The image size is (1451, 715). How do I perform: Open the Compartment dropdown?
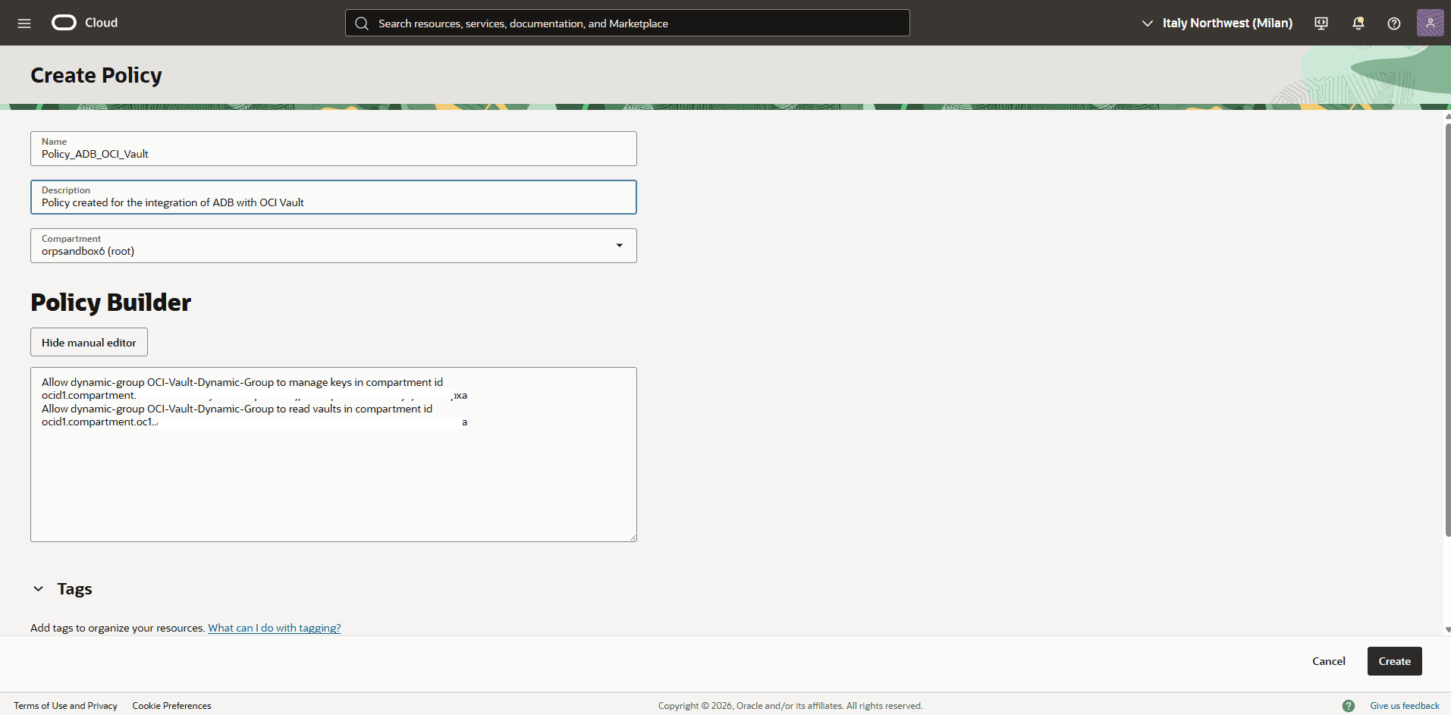[x=334, y=246]
